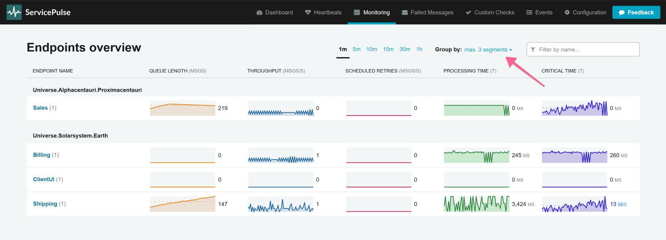This screenshot has height=240, width=666.
Task: Click Billing processing time graph
Action: click(477, 155)
